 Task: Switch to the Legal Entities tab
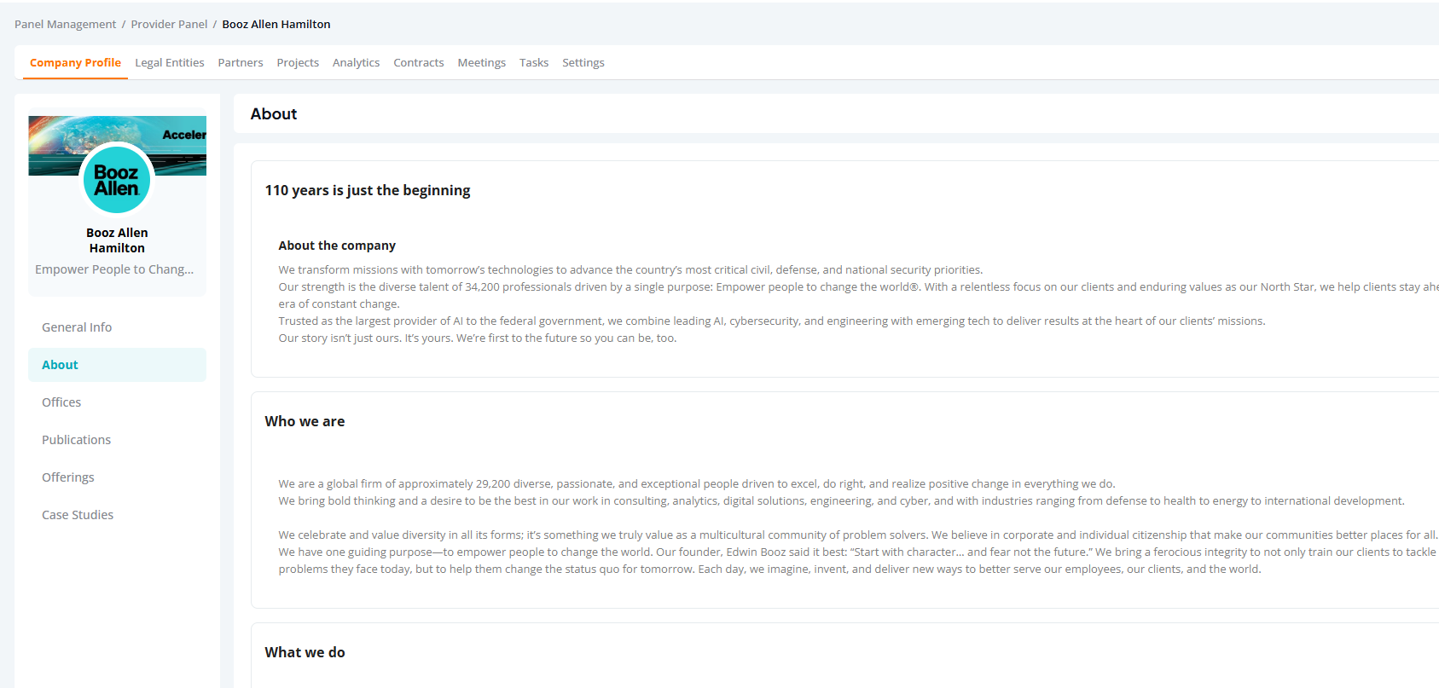coord(170,62)
